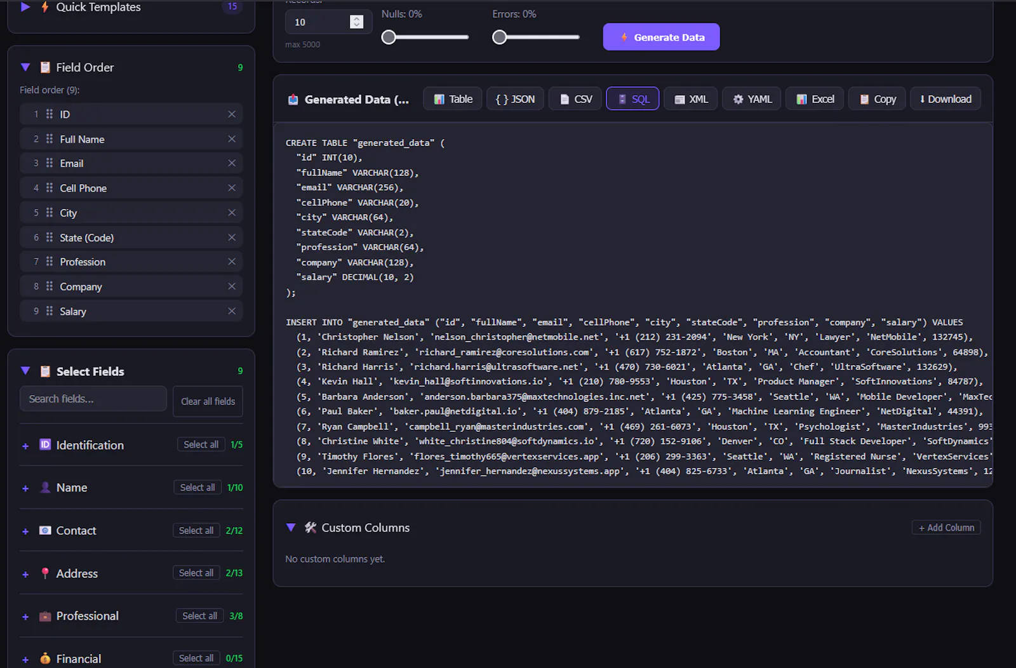Click the drag handle of Company row

tap(50, 286)
